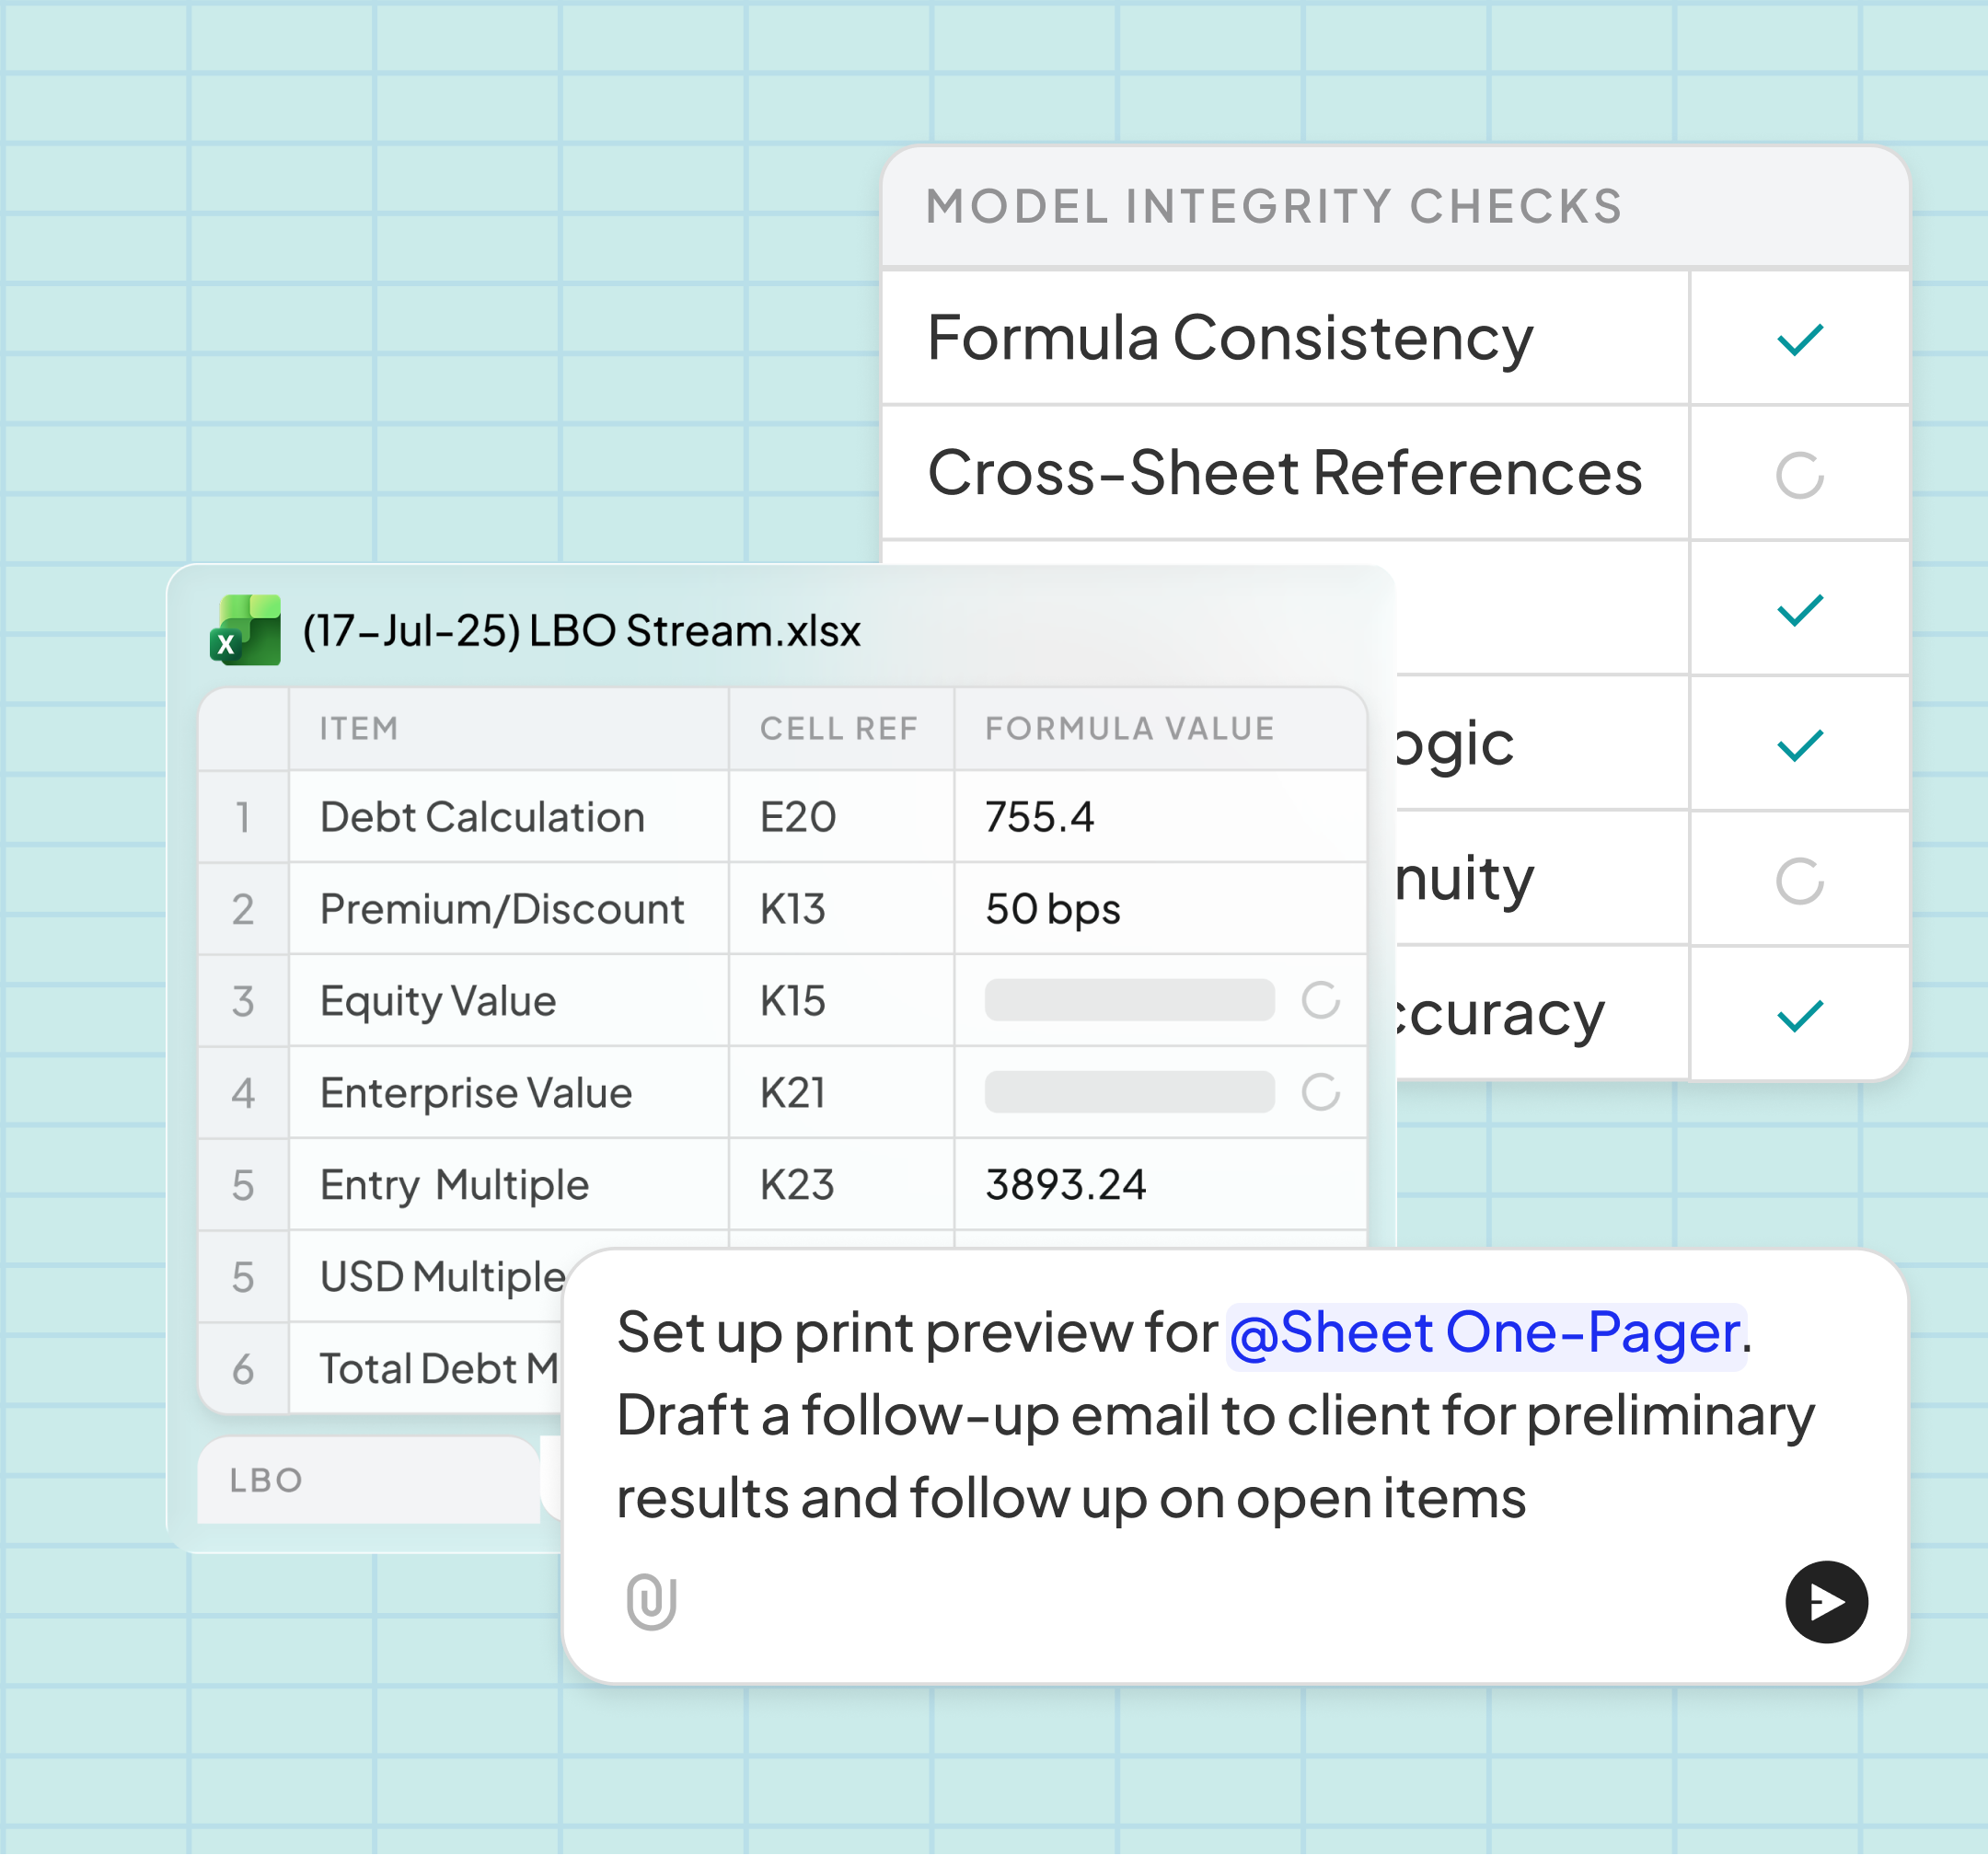1988x1855 pixels.
Task: Click the Enterprise Value loading spinner
Action: [1320, 1092]
